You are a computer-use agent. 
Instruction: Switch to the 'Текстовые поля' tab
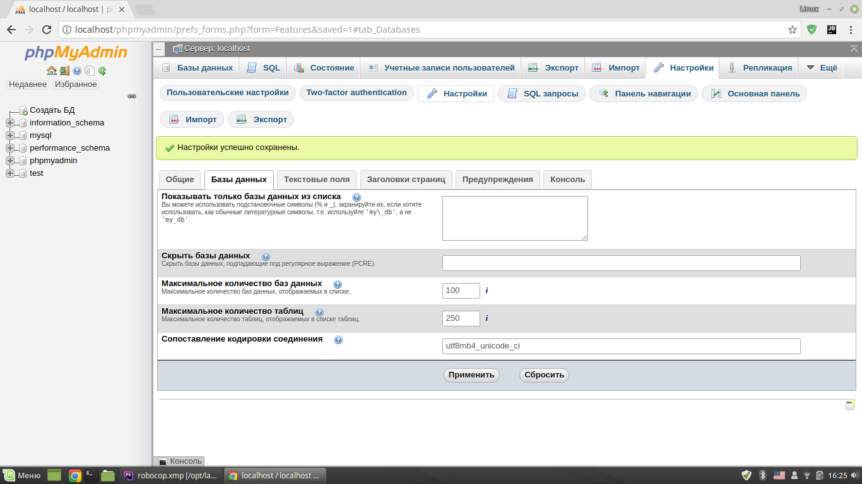coord(317,180)
